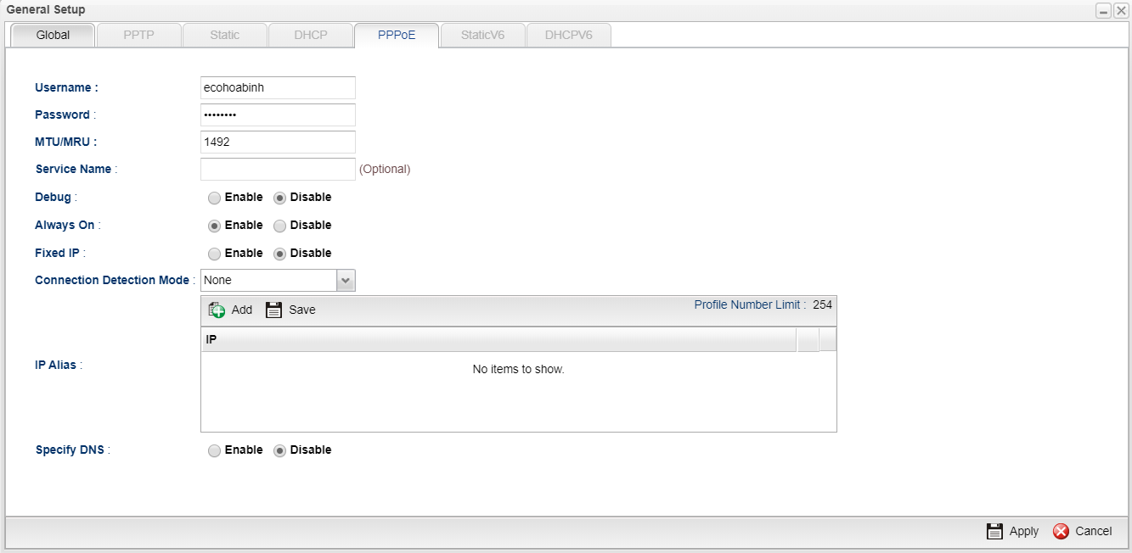
Task: Click the IP column header
Action: 498,339
